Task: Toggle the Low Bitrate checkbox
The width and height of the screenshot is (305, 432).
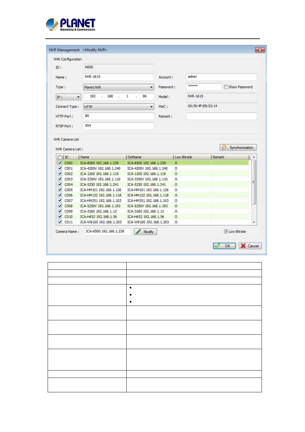Action: tap(226, 231)
